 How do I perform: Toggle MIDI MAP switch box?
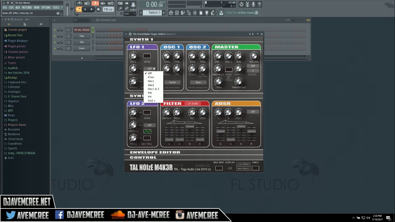point(219,168)
